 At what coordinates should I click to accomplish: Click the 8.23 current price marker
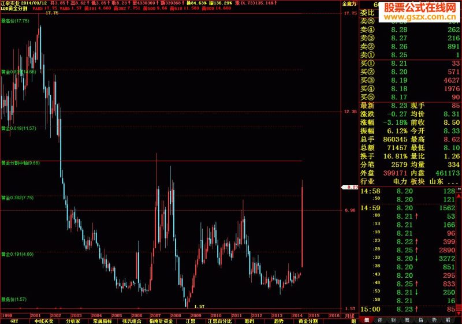tap(350, 187)
